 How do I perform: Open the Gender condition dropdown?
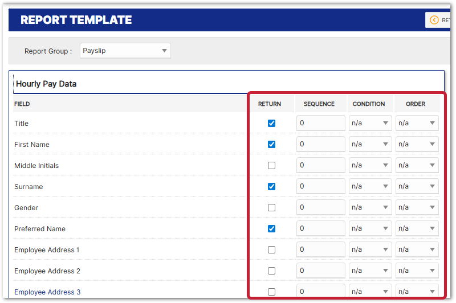[x=370, y=208]
